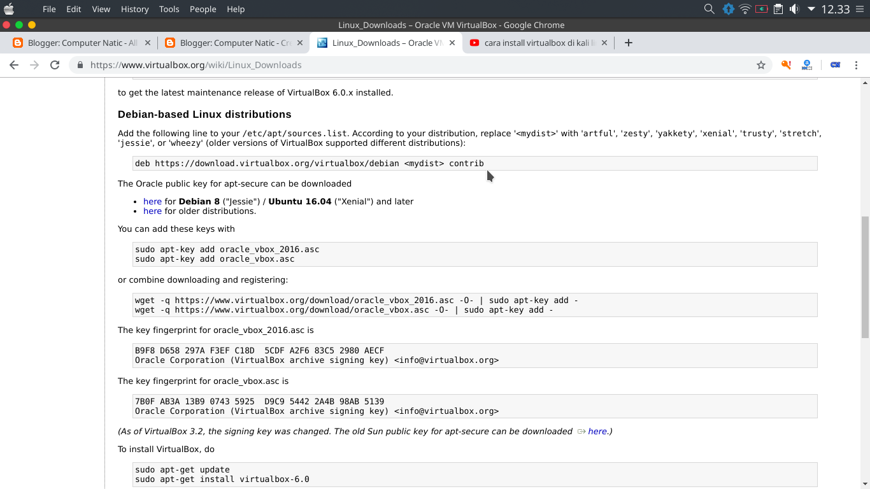Click the VirtualBox favicon on active tab
Screen dimensions: 870x489
322,43
